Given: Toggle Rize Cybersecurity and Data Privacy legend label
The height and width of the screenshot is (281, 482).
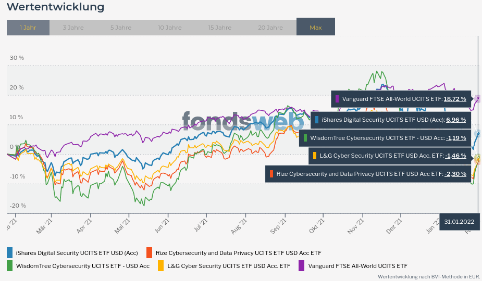Looking at the screenshot, I should 238,253.
